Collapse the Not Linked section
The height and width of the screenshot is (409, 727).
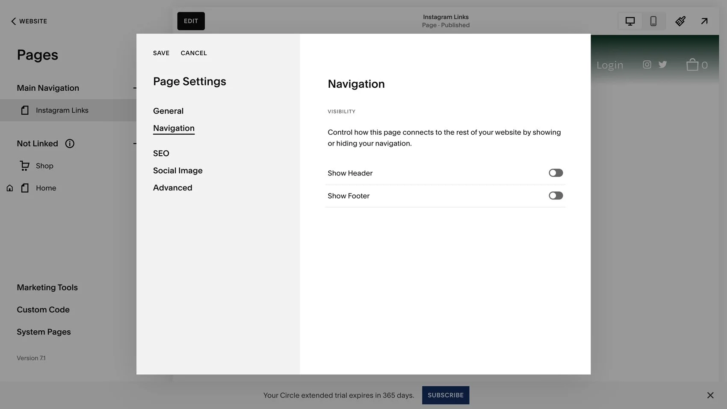pyautogui.click(x=135, y=143)
